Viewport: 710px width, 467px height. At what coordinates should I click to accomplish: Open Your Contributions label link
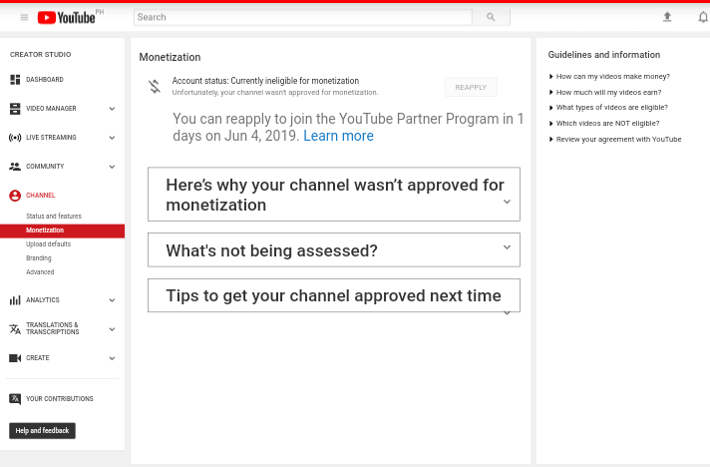click(60, 399)
